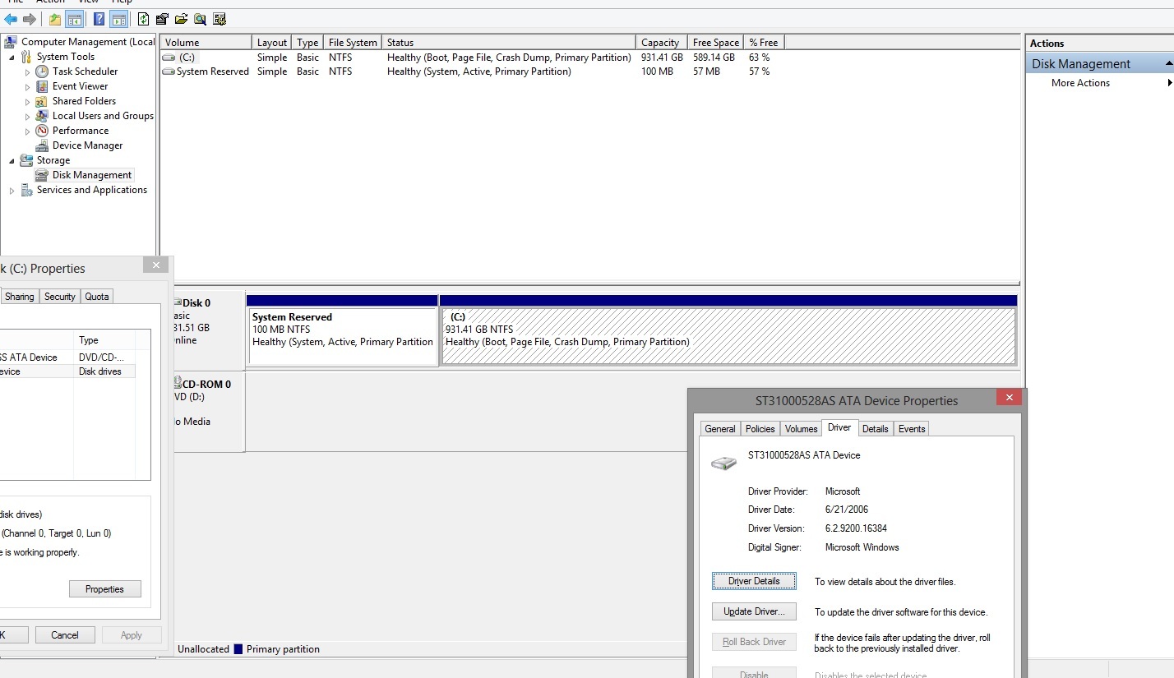Open the Events tab in device properties
Viewport: 1174px width, 678px height.
click(912, 429)
